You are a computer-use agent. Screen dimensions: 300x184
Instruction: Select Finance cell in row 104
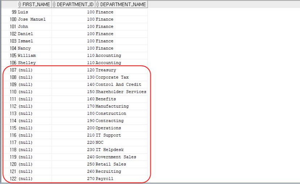click(121, 49)
